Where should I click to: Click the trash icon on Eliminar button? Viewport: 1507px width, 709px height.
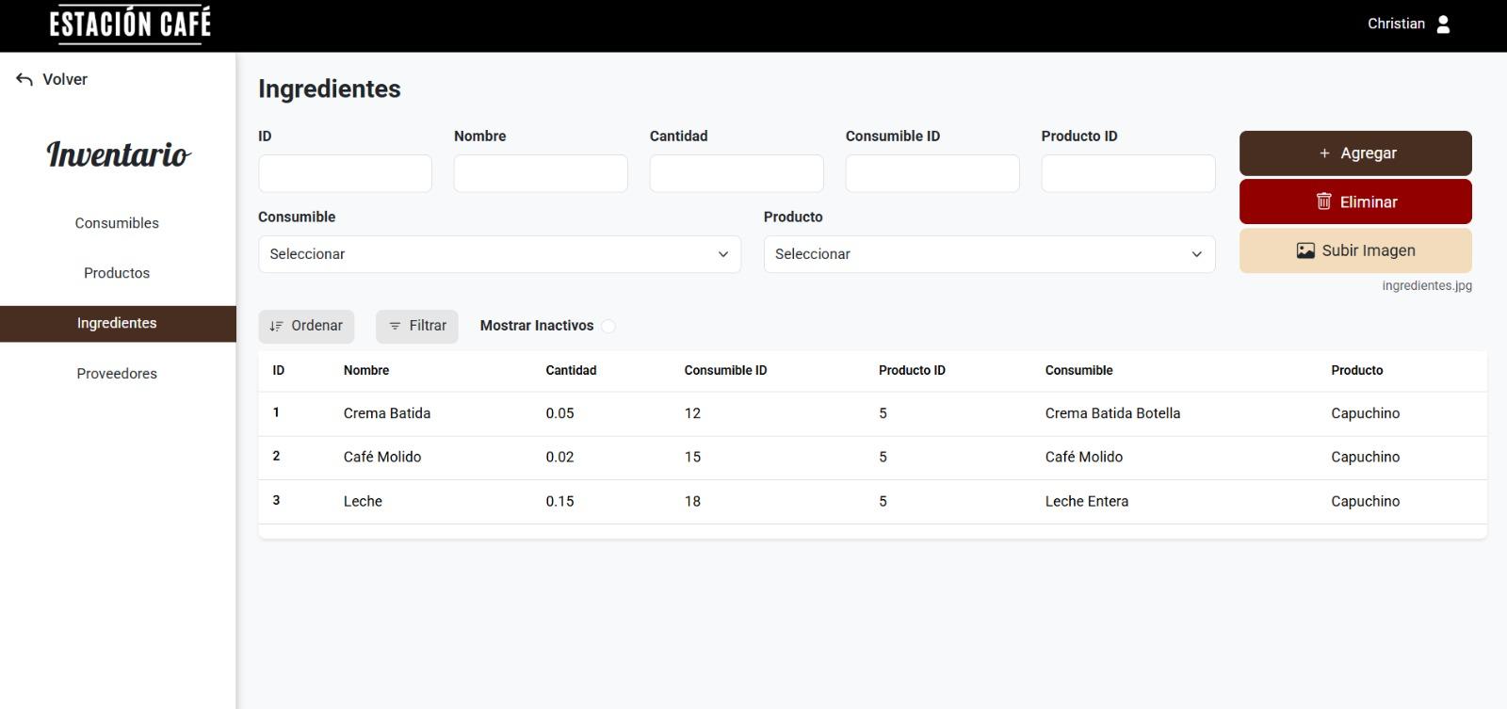click(x=1323, y=201)
